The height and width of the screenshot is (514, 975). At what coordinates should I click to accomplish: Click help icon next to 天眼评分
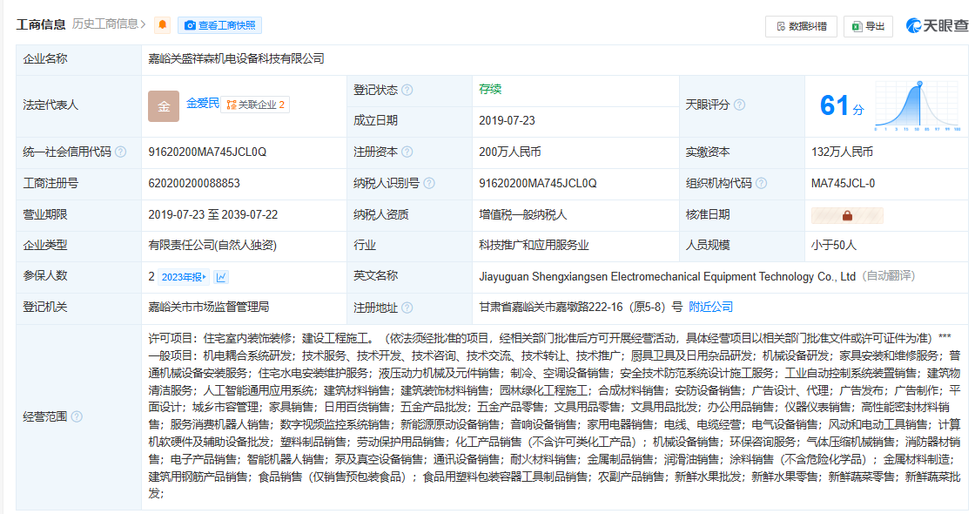[739, 105]
